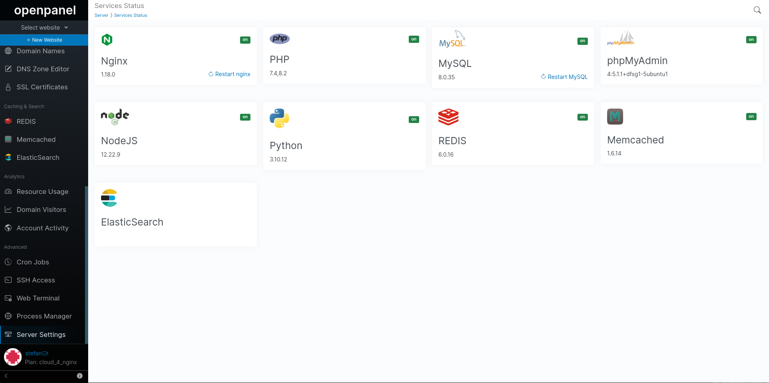Toggle the Memcached on status badge
This screenshot has width=769, height=383.
click(x=751, y=117)
